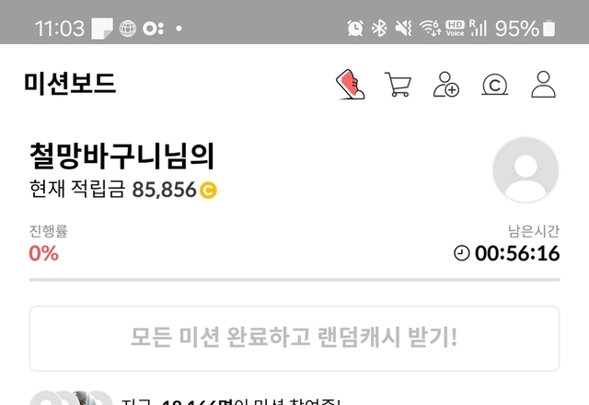Tap the red sneaker step-counter icon
This screenshot has height=405, width=589.
tap(350, 84)
